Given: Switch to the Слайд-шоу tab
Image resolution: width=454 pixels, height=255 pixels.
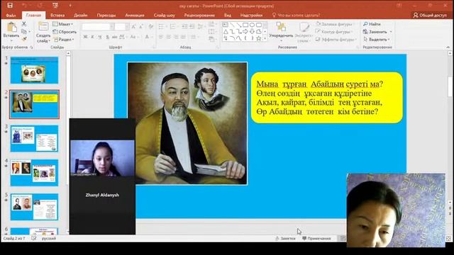Looking at the screenshot, I should [x=164, y=15].
